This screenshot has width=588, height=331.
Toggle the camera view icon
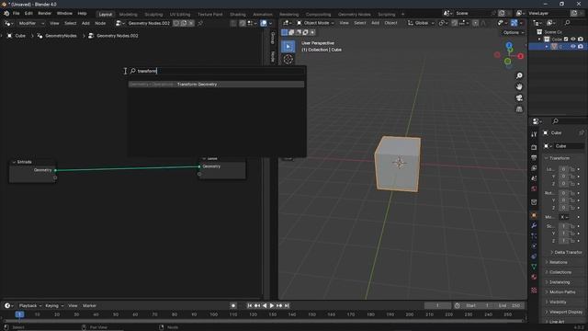pos(519,98)
